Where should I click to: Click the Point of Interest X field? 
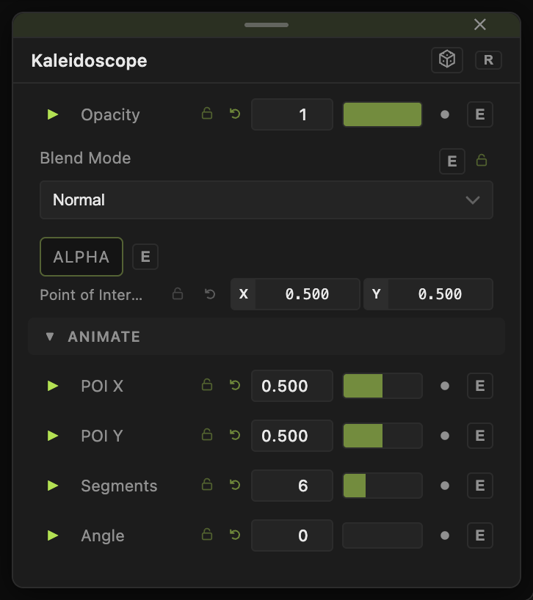(295, 294)
